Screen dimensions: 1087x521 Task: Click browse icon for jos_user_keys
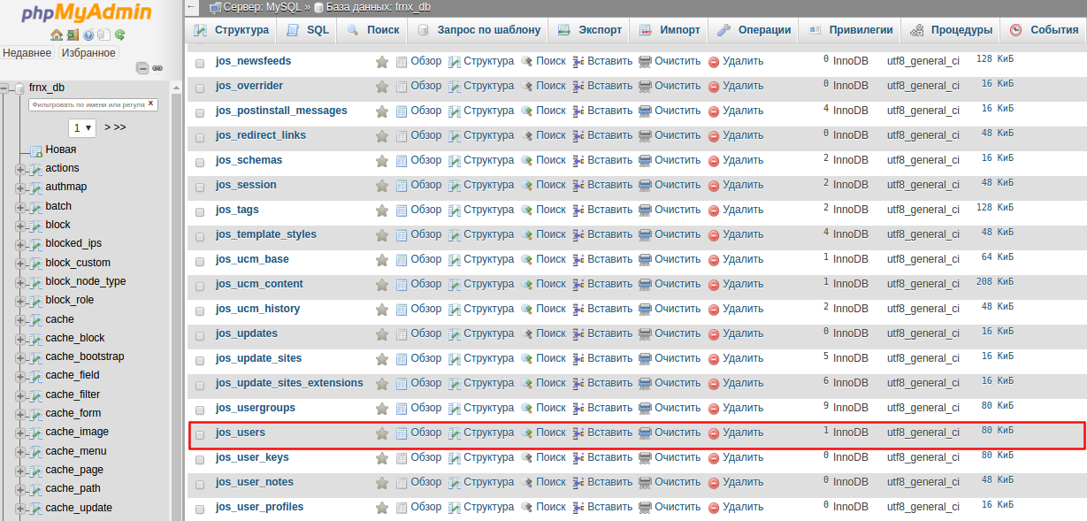(402, 458)
